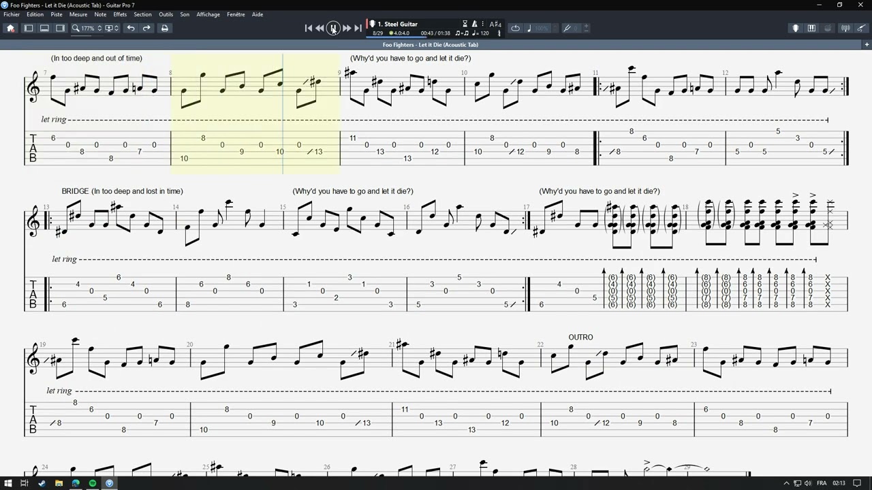Open the Outils menu

[166, 14]
